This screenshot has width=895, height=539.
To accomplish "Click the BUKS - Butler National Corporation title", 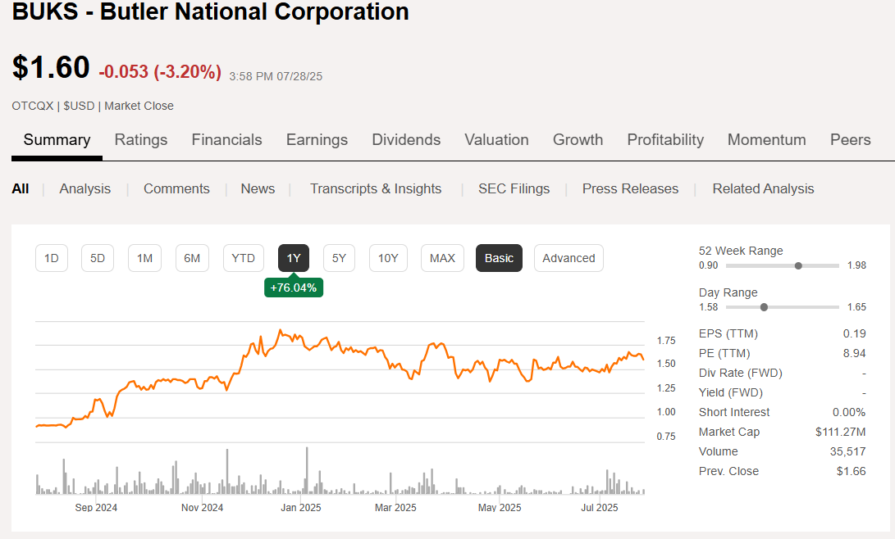I will tap(211, 11).
